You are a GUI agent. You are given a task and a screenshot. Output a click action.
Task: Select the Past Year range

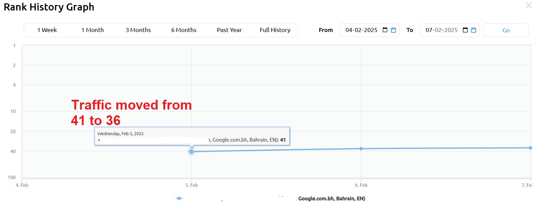coord(229,30)
